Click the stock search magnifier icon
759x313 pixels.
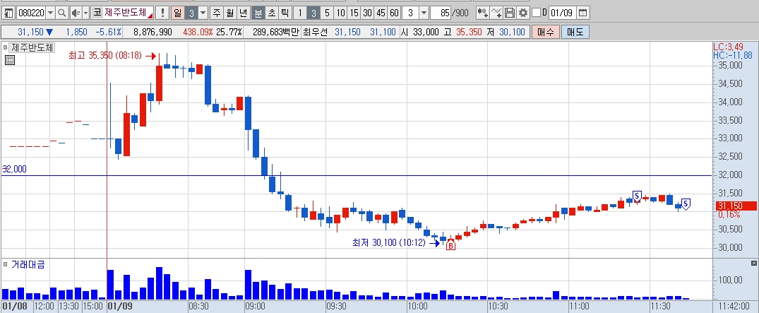[62, 13]
